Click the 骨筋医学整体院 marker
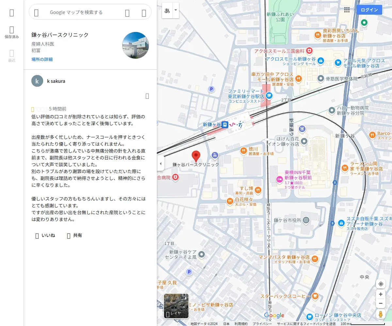 321,78
